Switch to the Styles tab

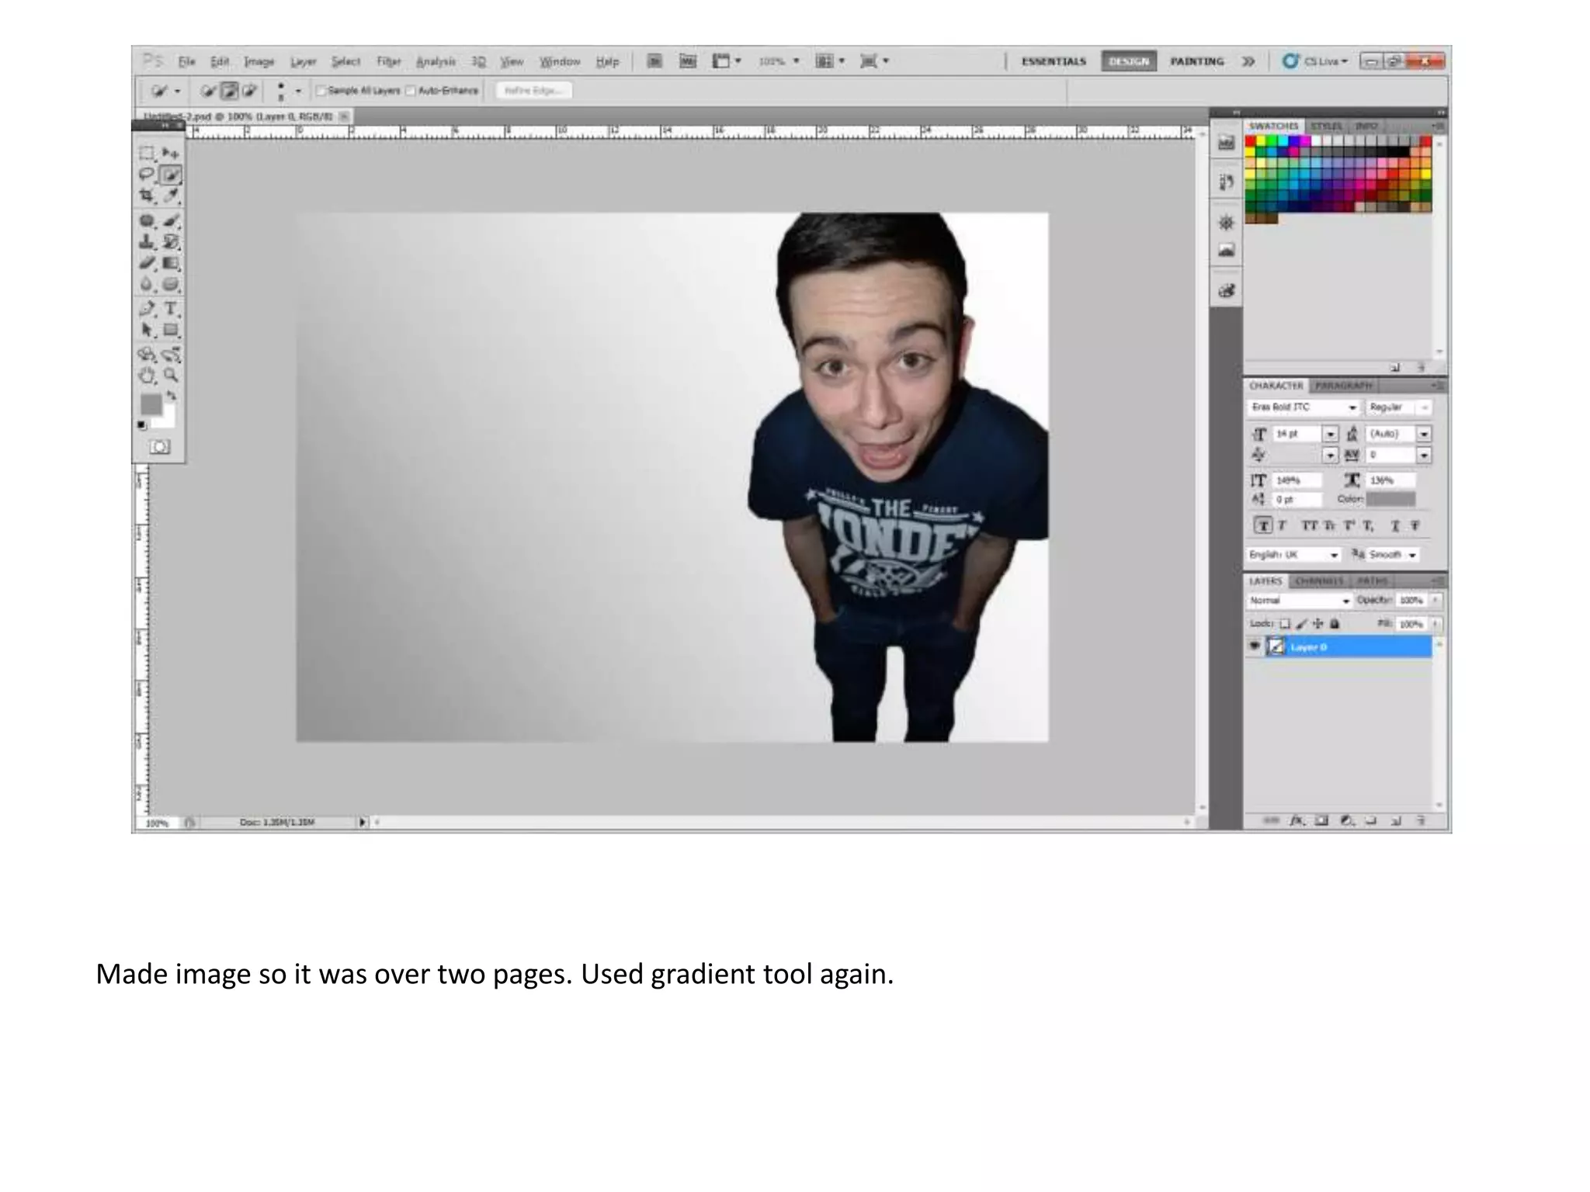(1327, 126)
